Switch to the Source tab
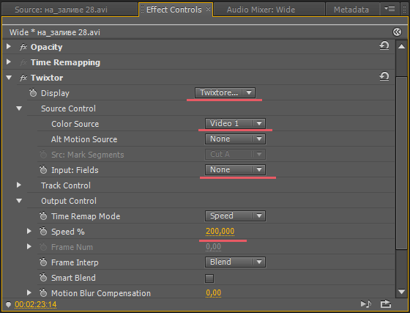This screenshot has height=313, width=410. point(70,10)
